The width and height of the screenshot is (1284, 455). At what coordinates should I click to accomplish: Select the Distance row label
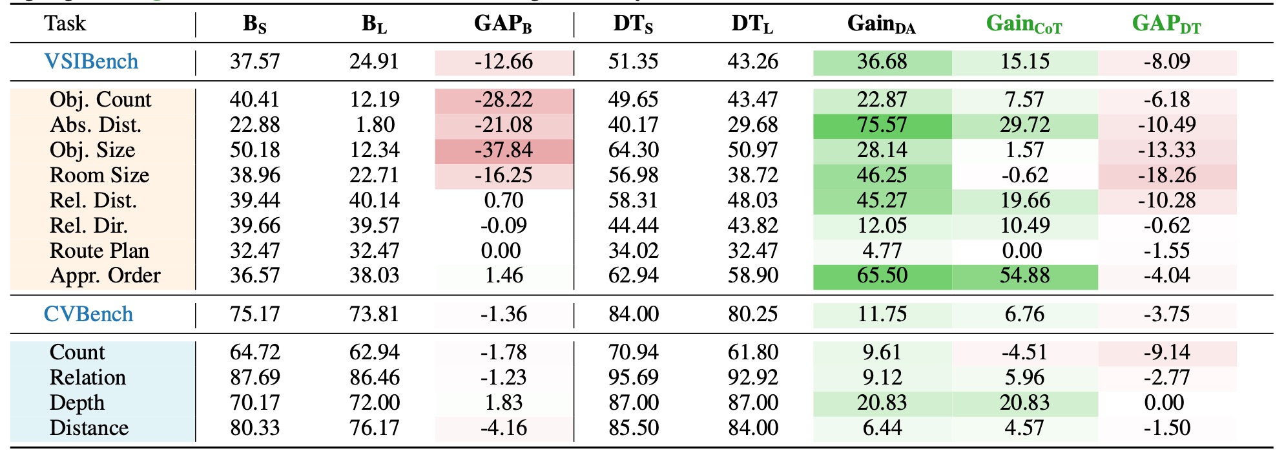click(x=89, y=429)
